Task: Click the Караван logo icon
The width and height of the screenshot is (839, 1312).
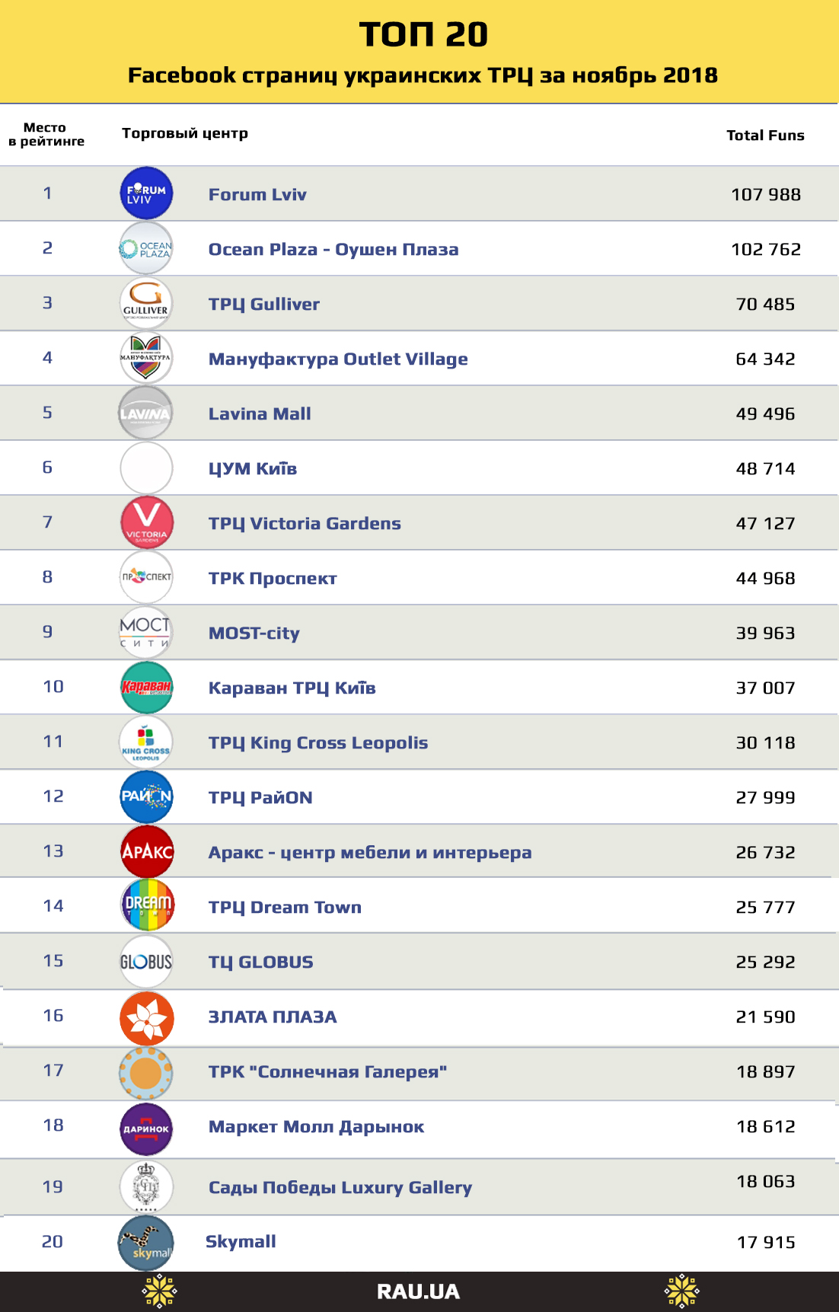Action: pos(146,687)
